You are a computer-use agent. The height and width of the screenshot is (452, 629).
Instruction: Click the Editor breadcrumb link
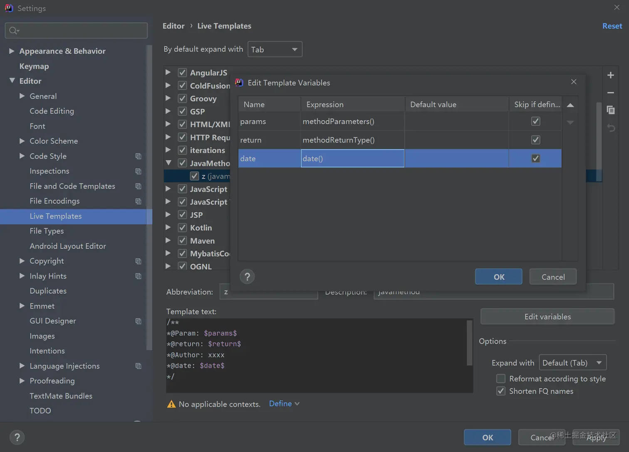pos(173,26)
